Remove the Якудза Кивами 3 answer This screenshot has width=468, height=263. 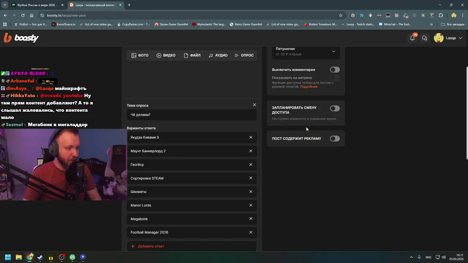point(251,137)
